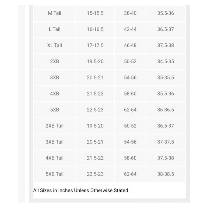Image resolution: width=208 pixels, height=208 pixels.
Task: Select the 4XB Tall row label
Action: 55,158
